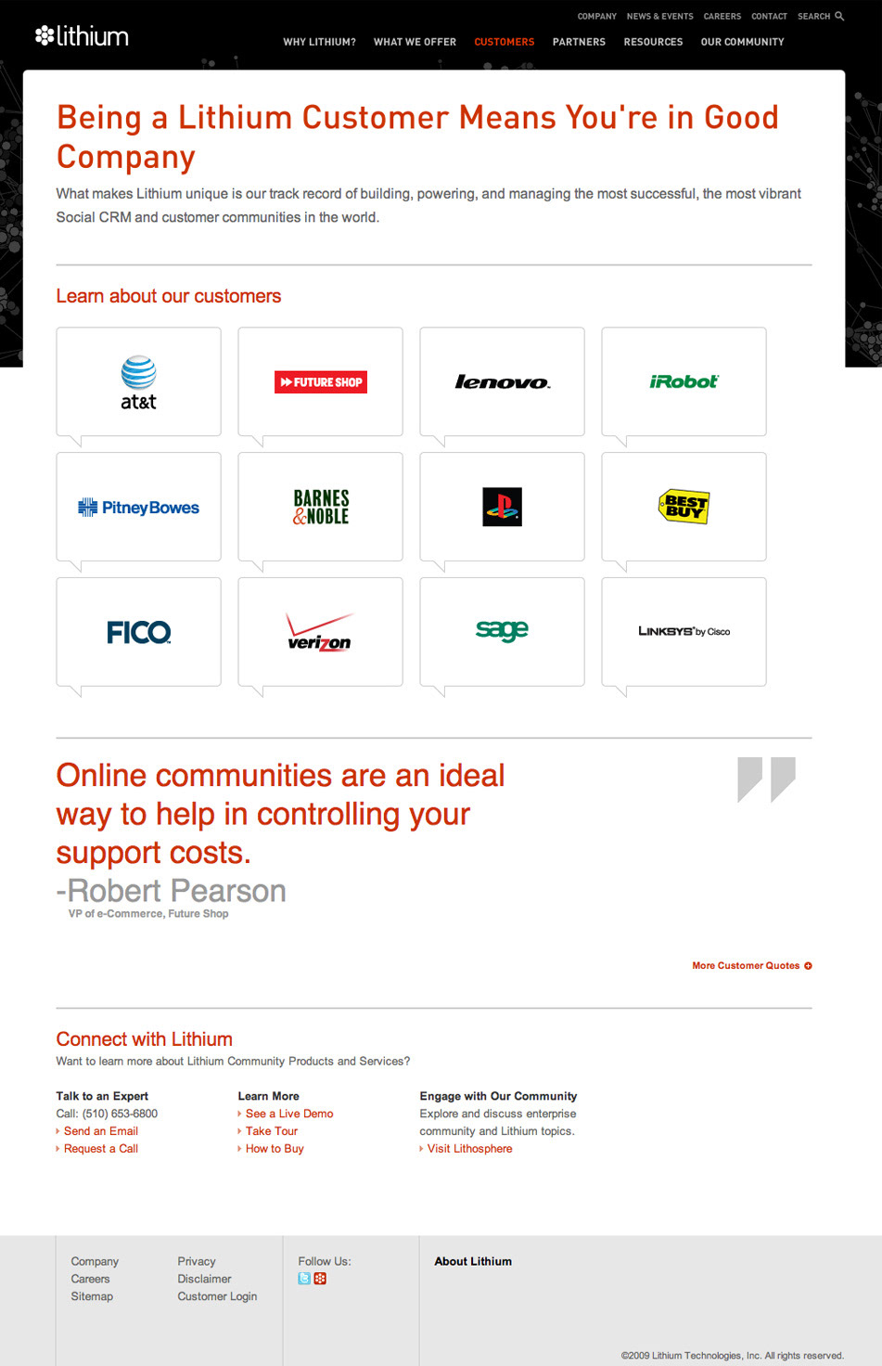Select the Customers nav item
This screenshot has height=1366, width=882.
(505, 42)
